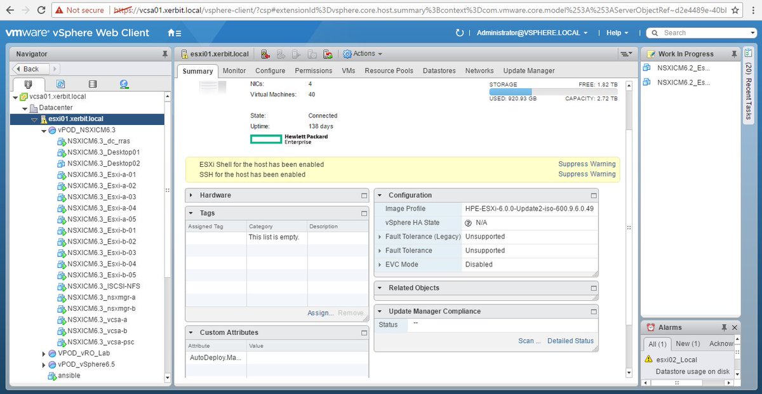The image size is (762, 394).
Task: Expand Fault Tolerance (Legacy) row
Action: [x=380, y=237]
